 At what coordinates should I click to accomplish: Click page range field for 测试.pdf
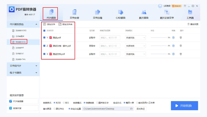[110, 38]
